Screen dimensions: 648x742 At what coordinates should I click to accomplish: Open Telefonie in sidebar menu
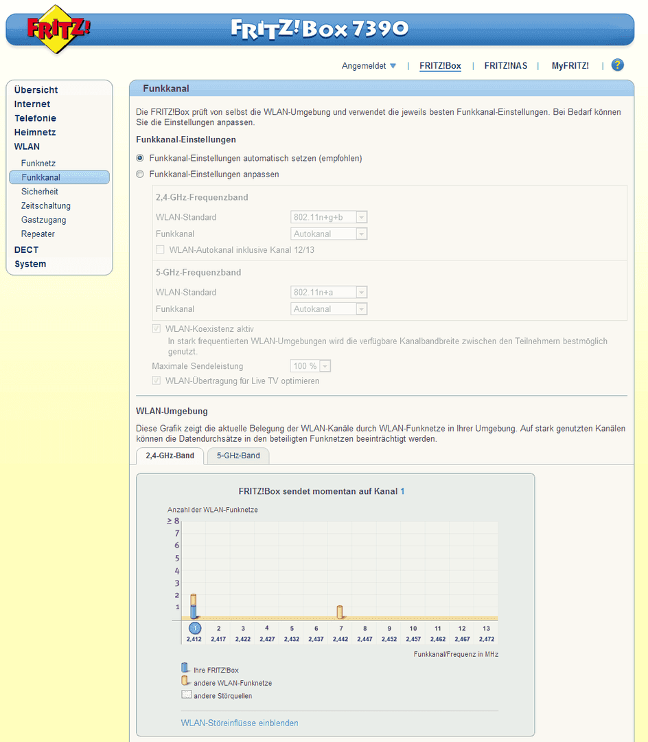point(35,118)
